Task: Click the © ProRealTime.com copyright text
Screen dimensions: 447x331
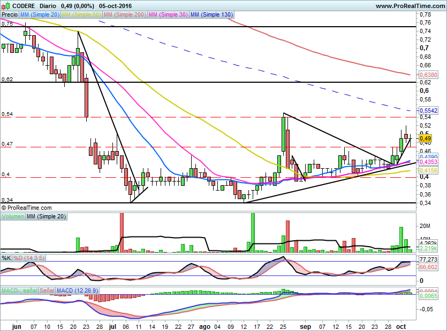Action: point(26,208)
